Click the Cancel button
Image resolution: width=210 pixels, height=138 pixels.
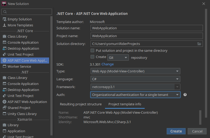pos(197,131)
